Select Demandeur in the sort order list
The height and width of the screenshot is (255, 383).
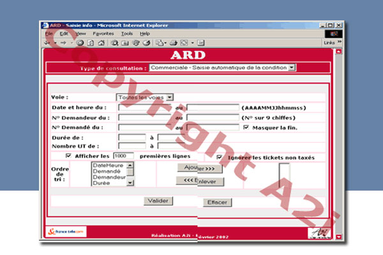(x=109, y=177)
